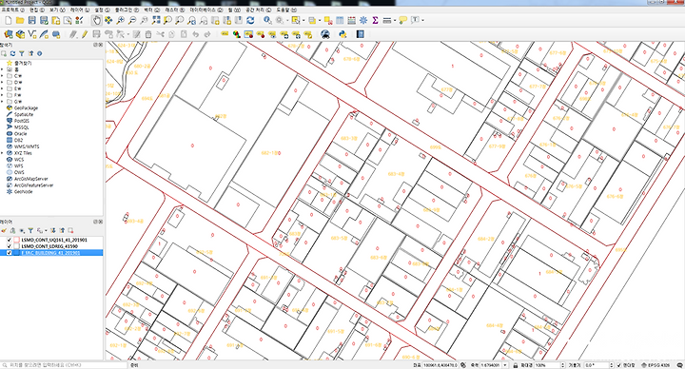The image size is (685, 369).
Task: Open the attribute table icon
Action: coord(340,20)
